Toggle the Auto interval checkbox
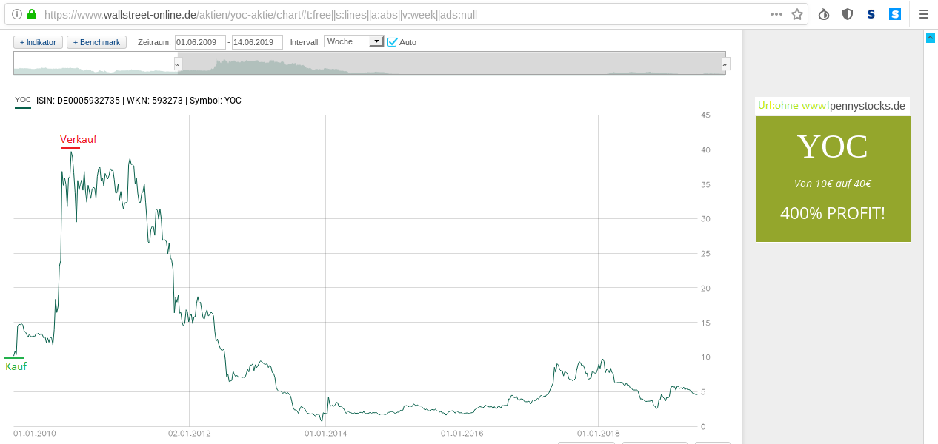938x444 pixels. click(393, 42)
